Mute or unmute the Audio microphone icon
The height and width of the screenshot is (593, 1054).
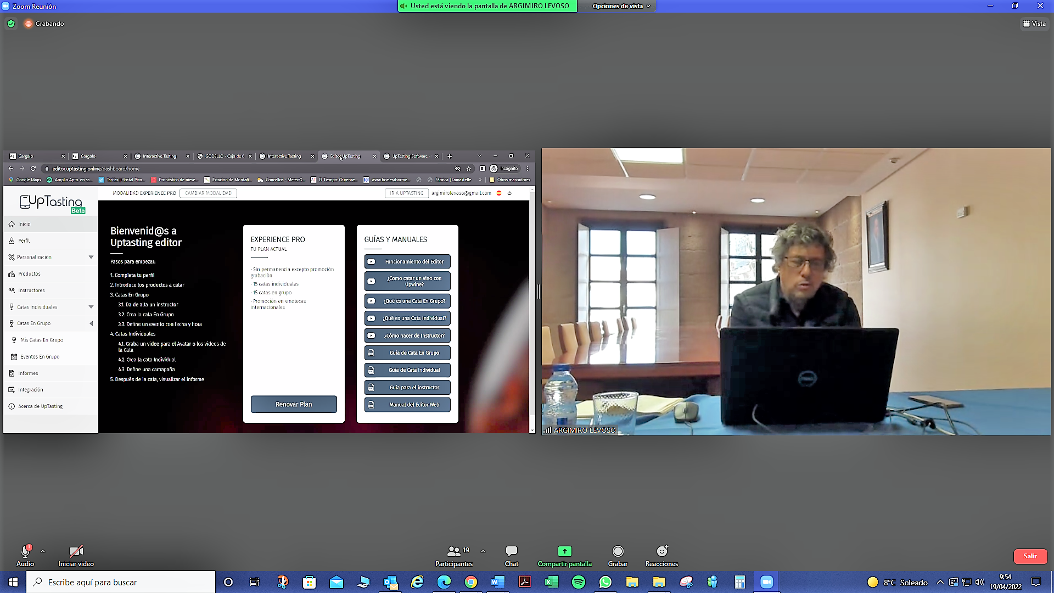click(25, 551)
